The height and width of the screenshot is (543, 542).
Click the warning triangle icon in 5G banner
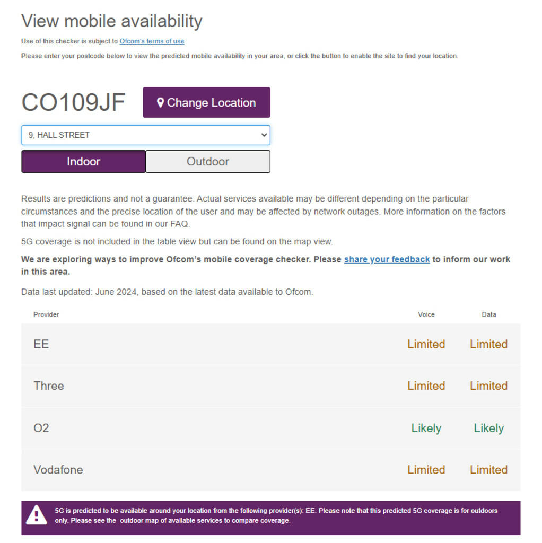click(x=36, y=515)
